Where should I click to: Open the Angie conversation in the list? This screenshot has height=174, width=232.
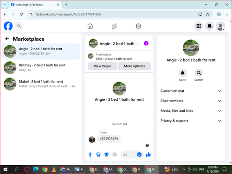41,52
